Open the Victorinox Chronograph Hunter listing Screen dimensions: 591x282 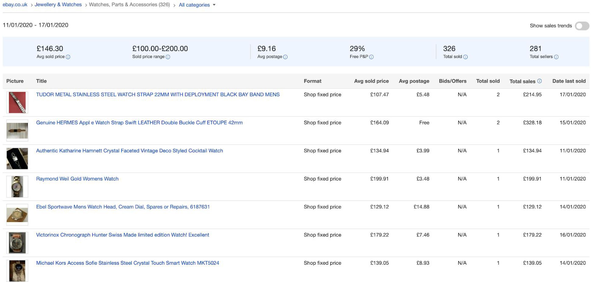pyautogui.click(x=123, y=235)
